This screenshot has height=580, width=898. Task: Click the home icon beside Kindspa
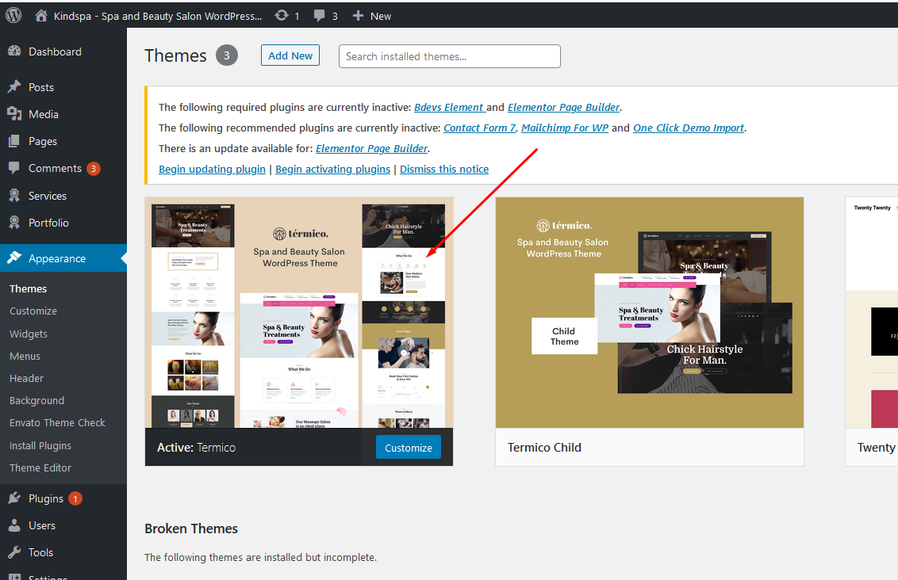40,15
